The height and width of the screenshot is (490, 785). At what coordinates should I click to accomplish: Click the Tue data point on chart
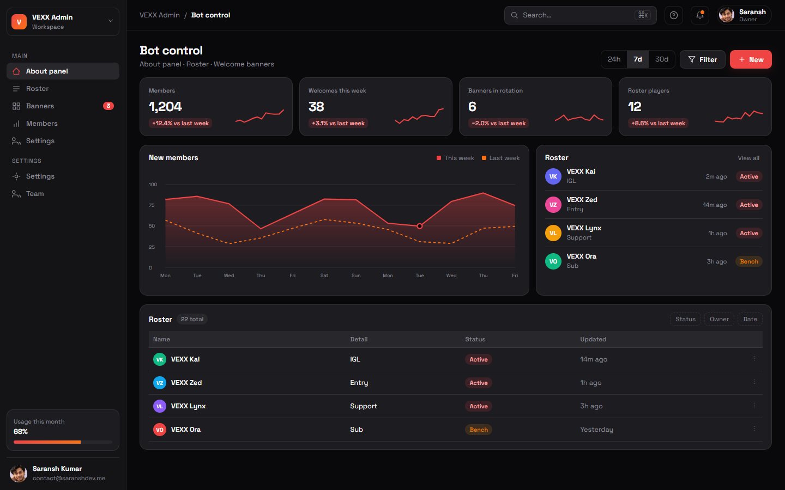(x=420, y=226)
